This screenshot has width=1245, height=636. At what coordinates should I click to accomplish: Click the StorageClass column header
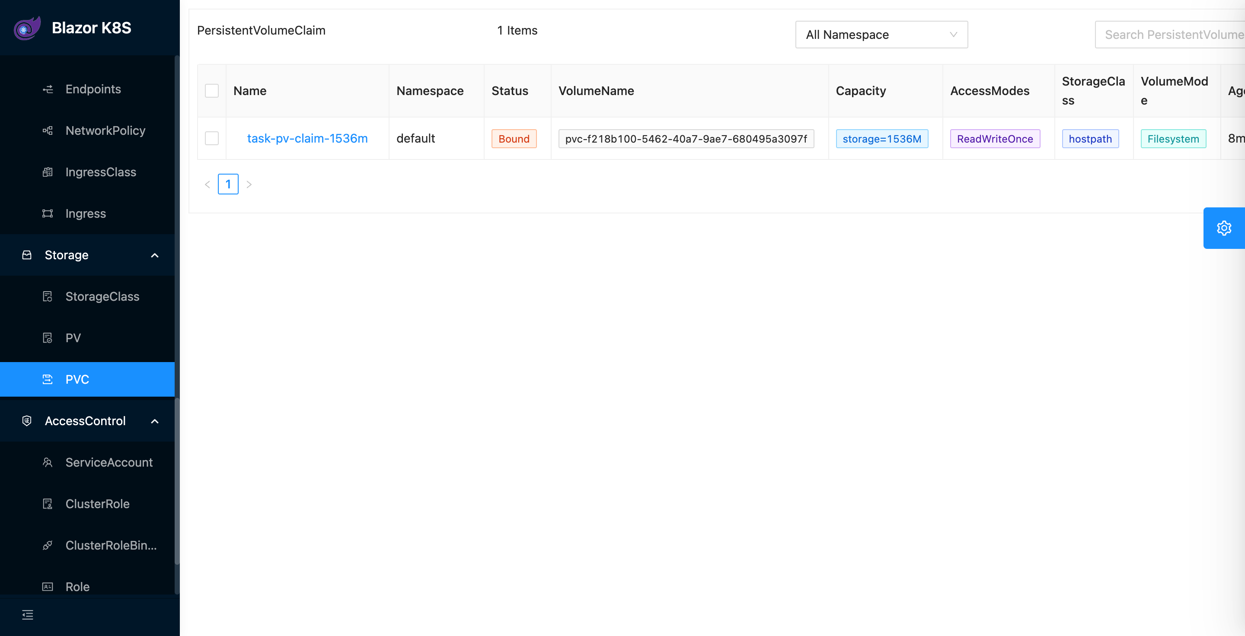[x=1093, y=91]
